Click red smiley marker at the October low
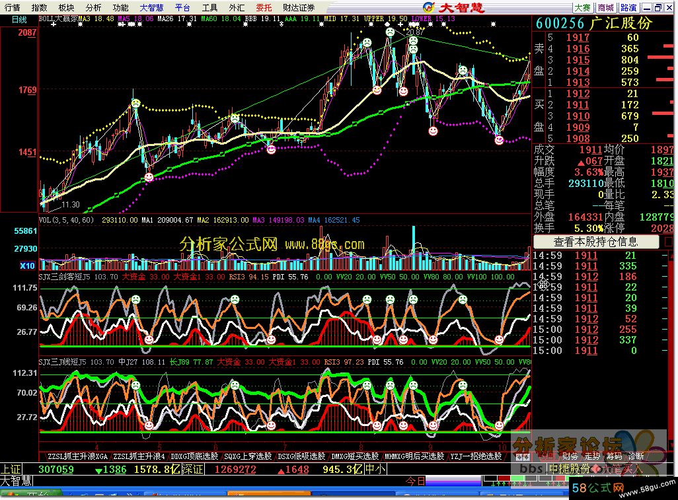The height and width of the screenshot is (500, 678). pyautogui.click(x=499, y=140)
